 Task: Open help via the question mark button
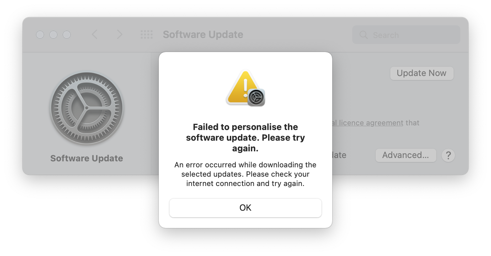tap(448, 155)
